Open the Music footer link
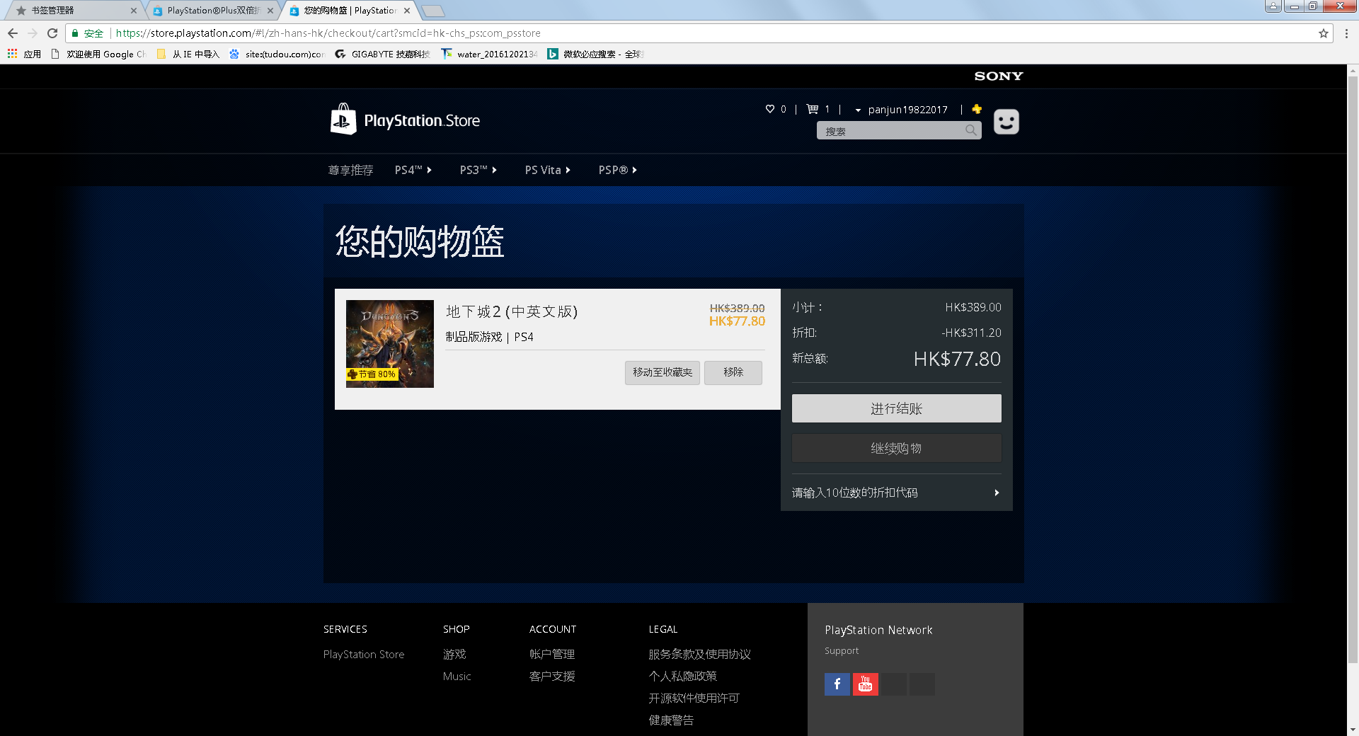Screen dimensions: 1359x736 coord(457,677)
